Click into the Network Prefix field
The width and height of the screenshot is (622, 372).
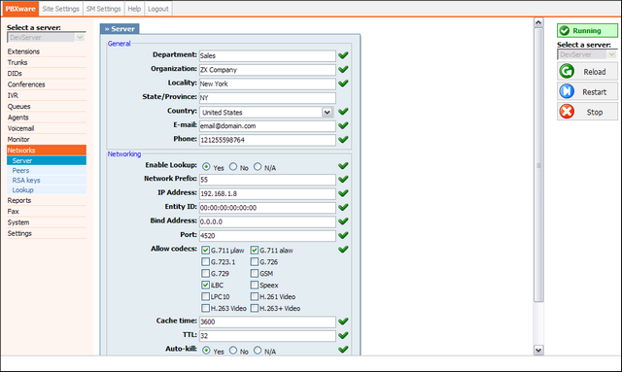[x=267, y=180]
